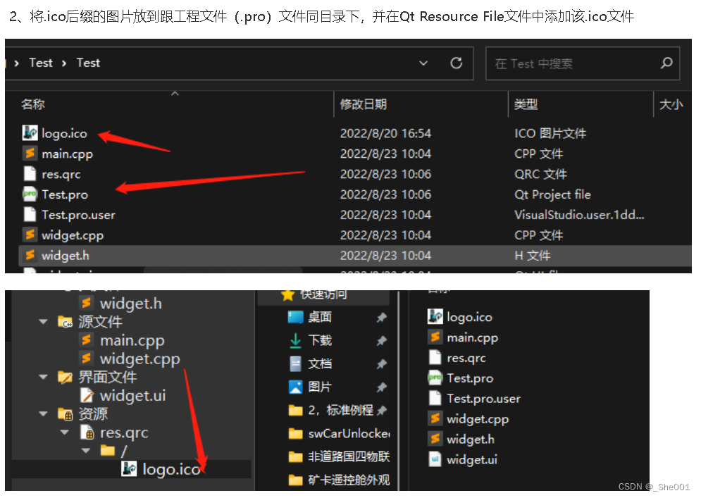Select logo.ico in the lower right file list

pos(469,317)
